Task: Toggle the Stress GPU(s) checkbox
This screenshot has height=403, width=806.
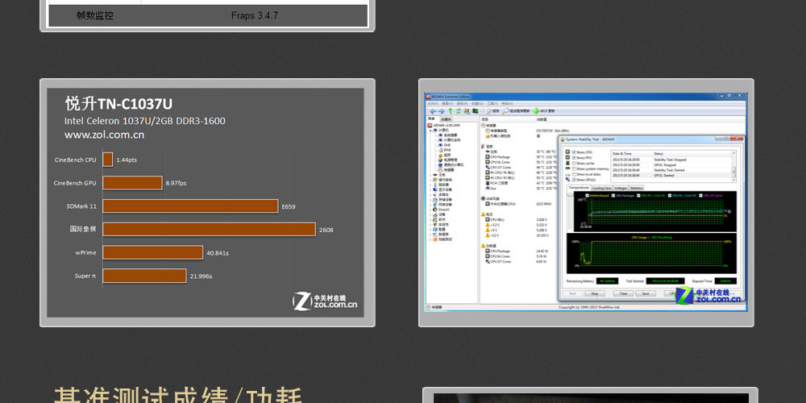Action: point(574,180)
